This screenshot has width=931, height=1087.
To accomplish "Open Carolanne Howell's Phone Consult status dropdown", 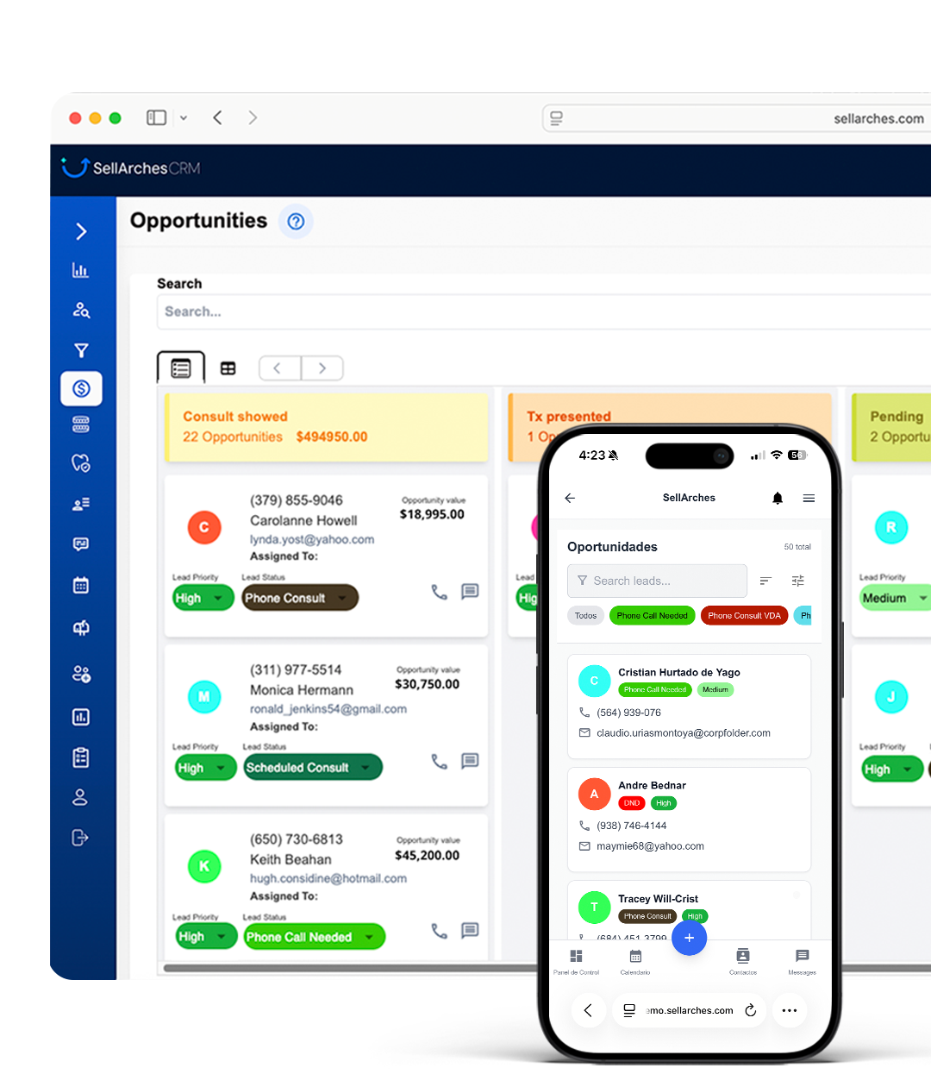I will coord(300,598).
